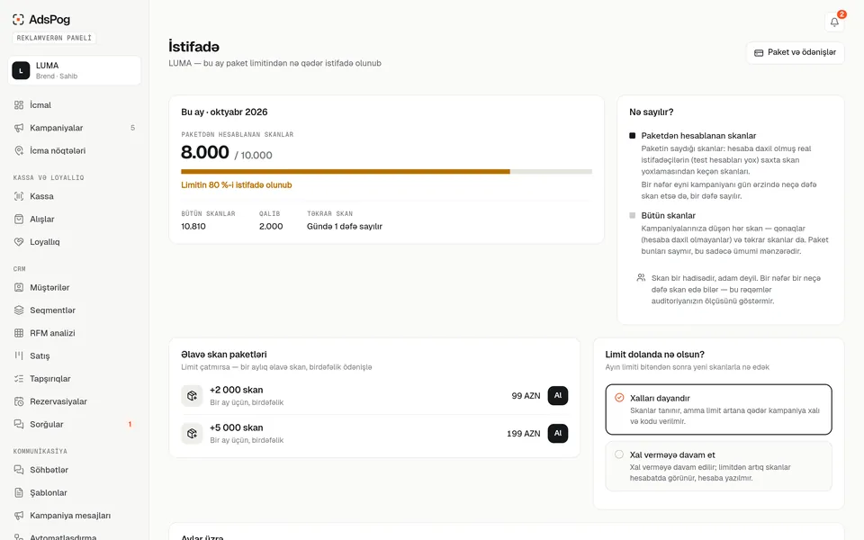Select the Xal verməyə davam et option

(718, 466)
